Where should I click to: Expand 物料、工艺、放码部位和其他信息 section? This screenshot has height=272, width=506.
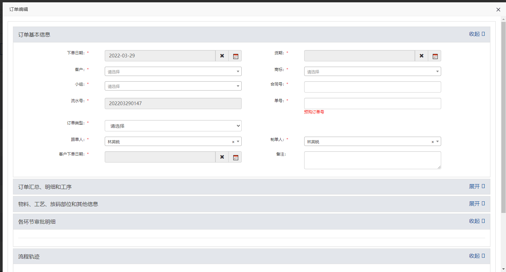point(477,204)
